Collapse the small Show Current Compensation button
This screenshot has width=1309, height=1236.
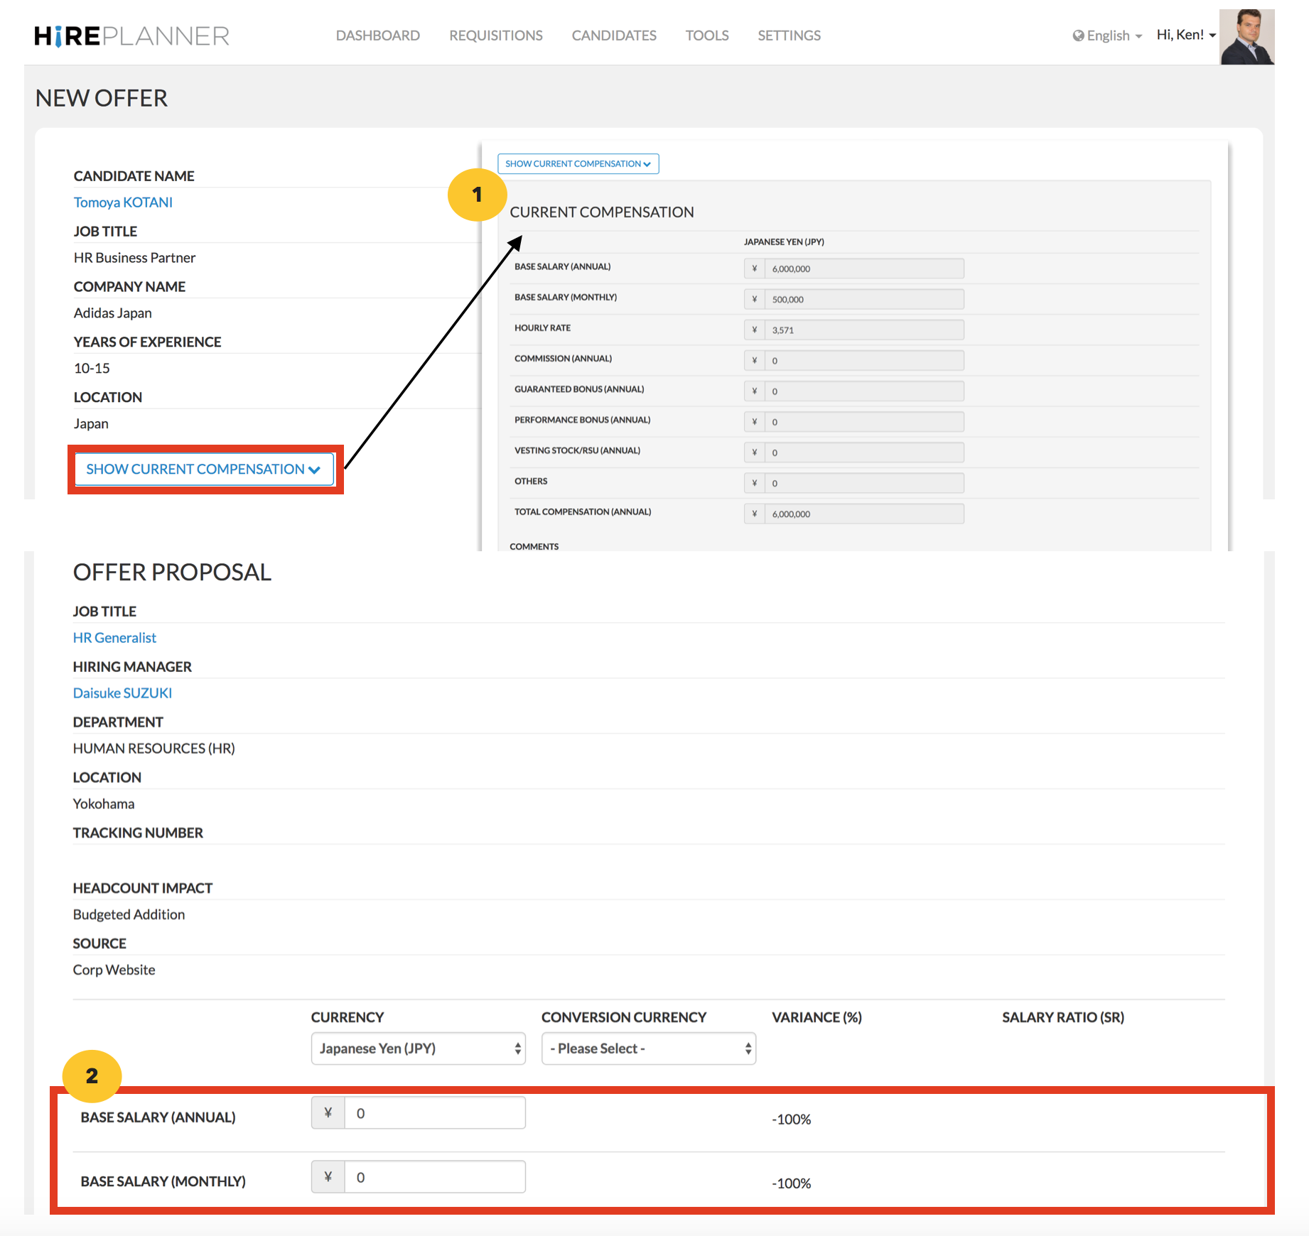578,163
